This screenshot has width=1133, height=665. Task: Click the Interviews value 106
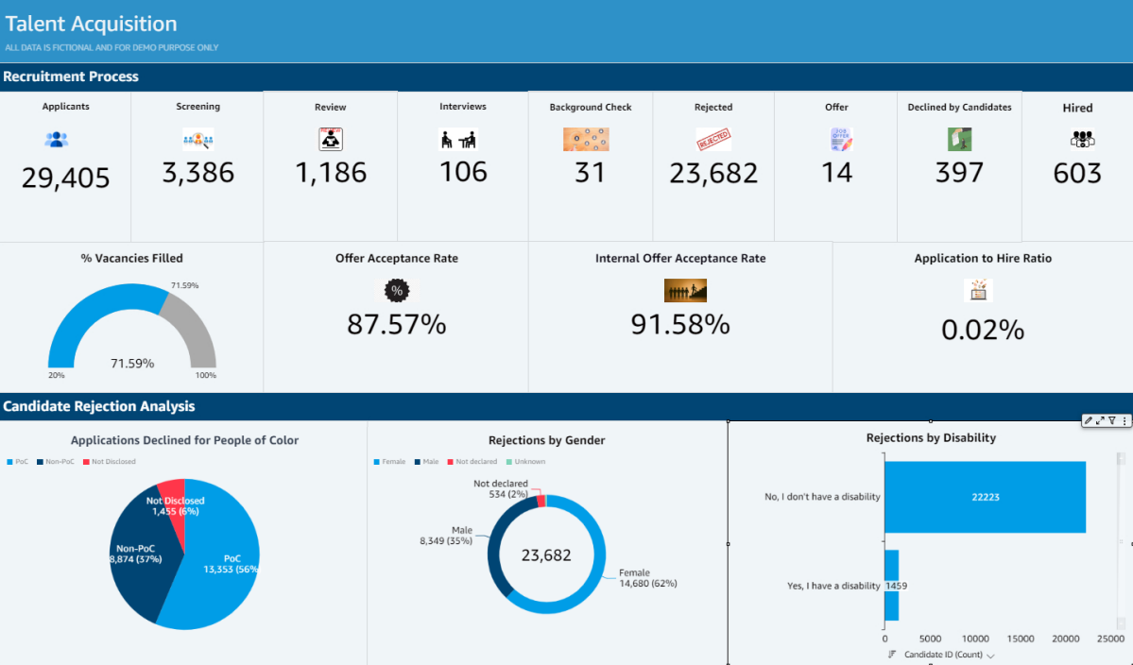point(463,172)
